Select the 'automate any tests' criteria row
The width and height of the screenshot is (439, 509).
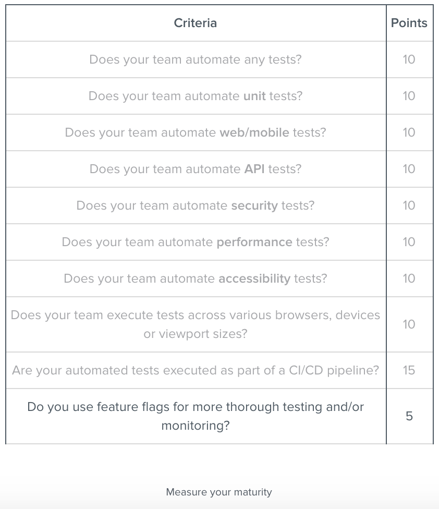[x=196, y=59]
